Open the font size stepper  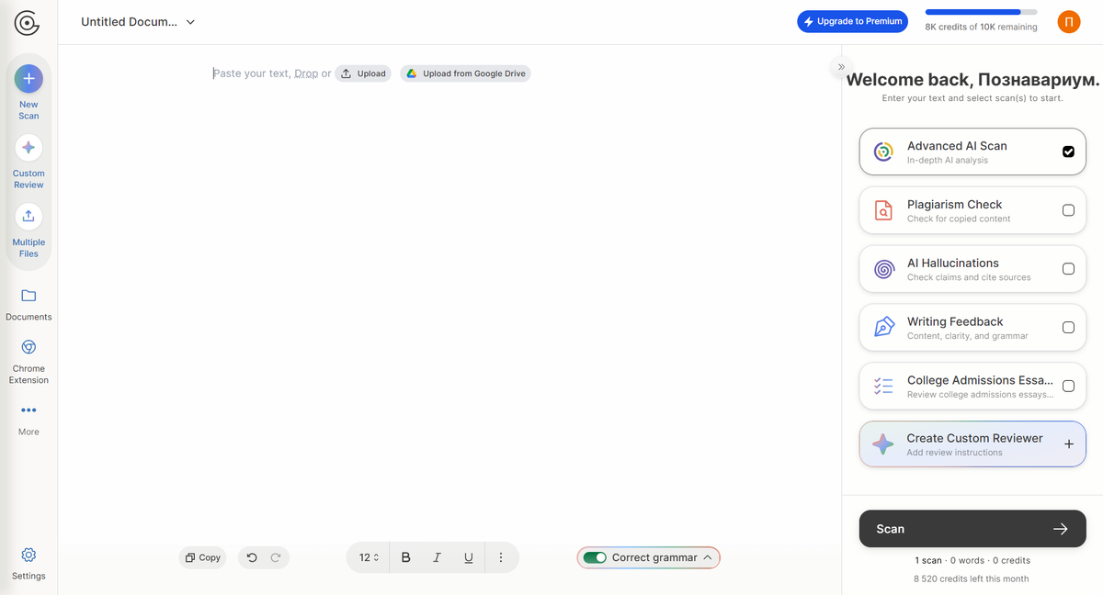tap(367, 556)
